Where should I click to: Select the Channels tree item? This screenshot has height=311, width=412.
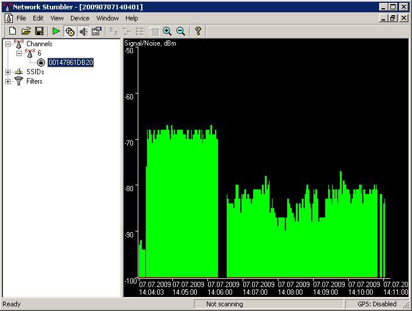39,44
